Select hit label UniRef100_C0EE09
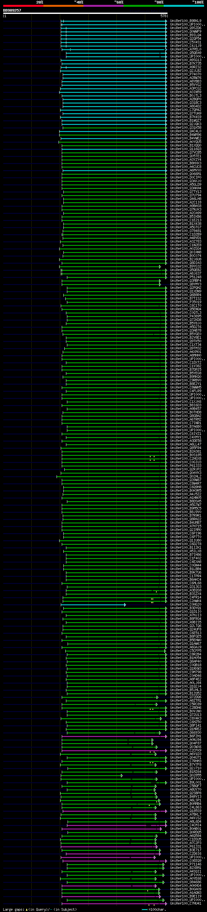Viewport: 207px width, 912px height. [186, 861]
